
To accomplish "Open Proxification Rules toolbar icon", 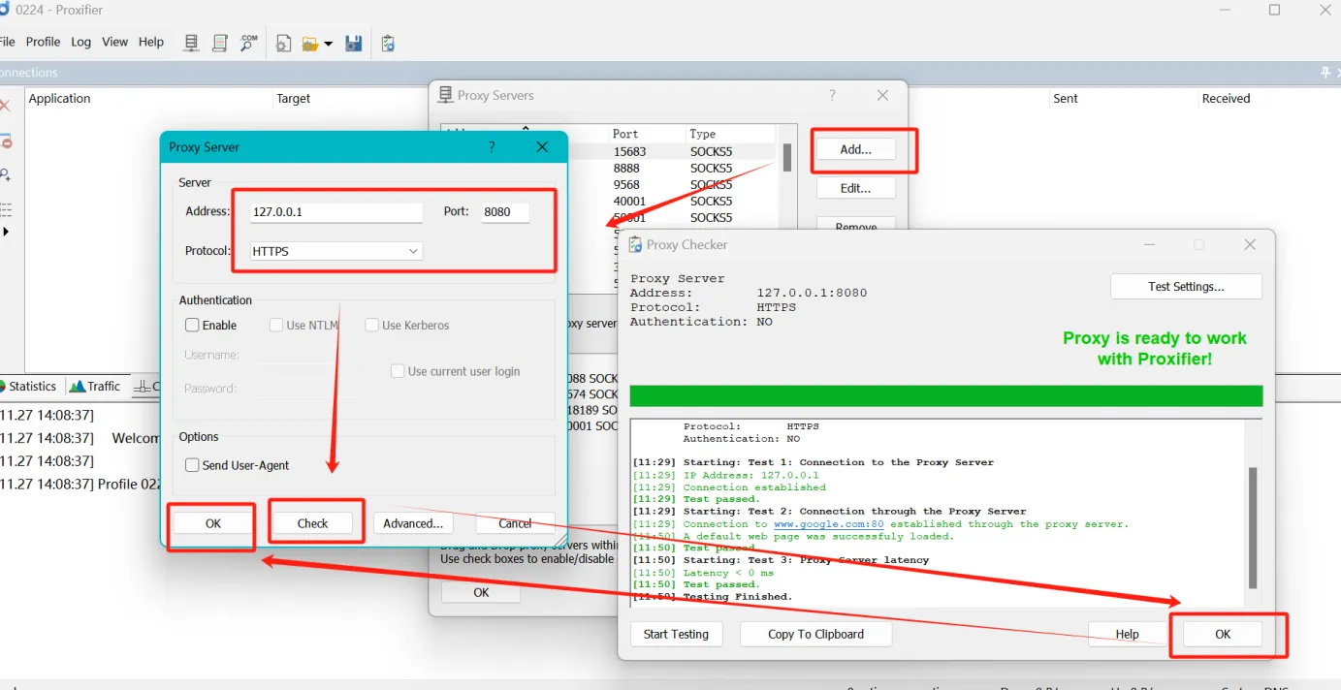I will (220, 43).
